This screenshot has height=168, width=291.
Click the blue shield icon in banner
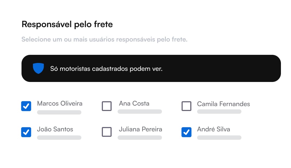[x=38, y=68]
